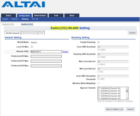Image resolution: width=140 pixels, height=116 pixels.
Task: Click the Roaming SNR threshold field
Action: click(113, 54)
